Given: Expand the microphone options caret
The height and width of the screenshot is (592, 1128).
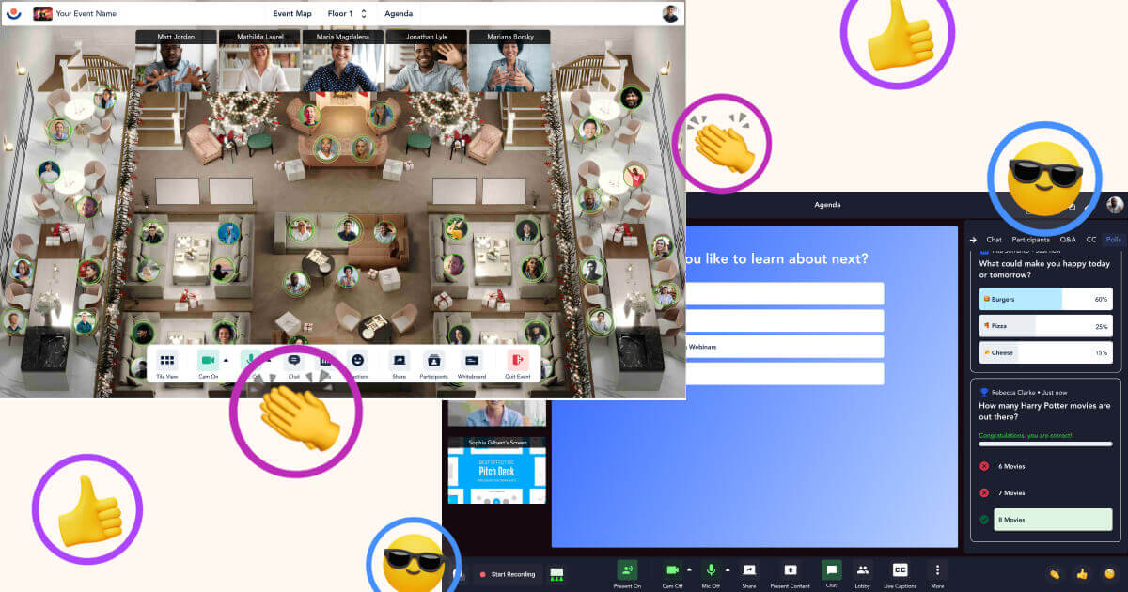Looking at the screenshot, I should 726,568.
